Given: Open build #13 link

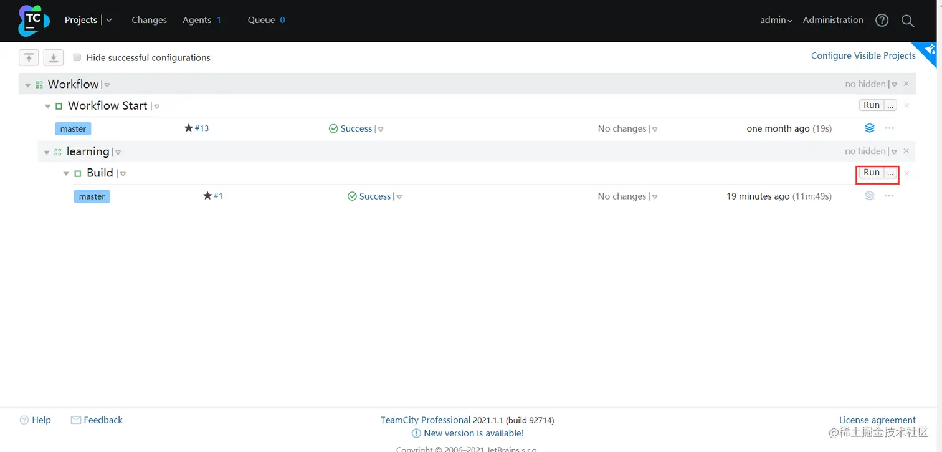Looking at the screenshot, I should [202, 128].
